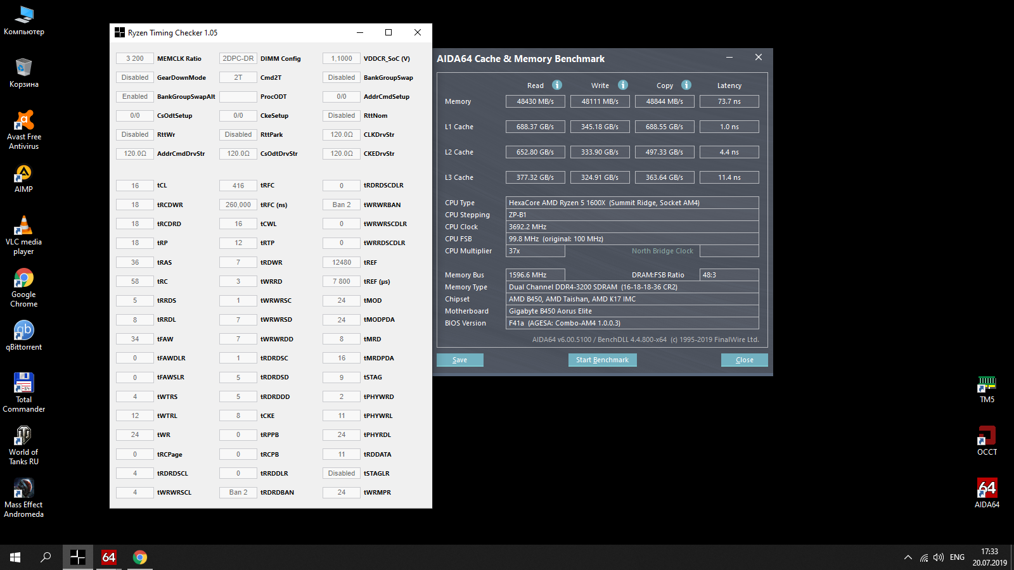The height and width of the screenshot is (570, 1014).
Task: Click the CLKDrvStr value 120.0Ω
Action: coord(342,134)
